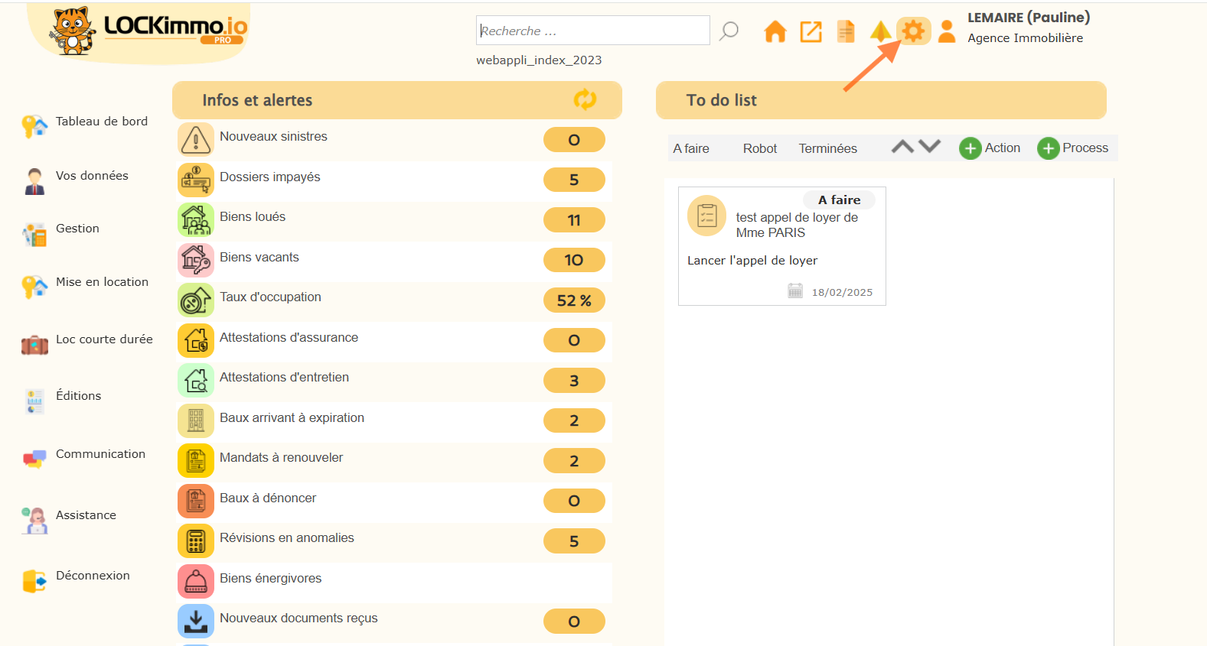Switch to the Robot tab
Image resolution: width=1207 pixels, height=646 pixels.
point(759,148)
